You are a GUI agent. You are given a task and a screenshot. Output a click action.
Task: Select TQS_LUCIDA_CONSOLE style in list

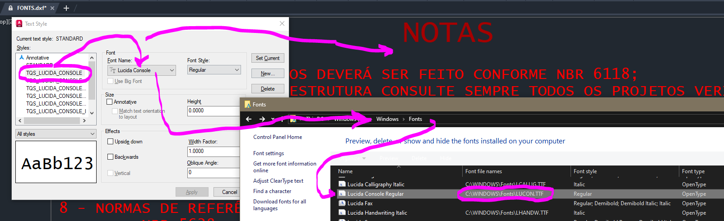point(54,73)
